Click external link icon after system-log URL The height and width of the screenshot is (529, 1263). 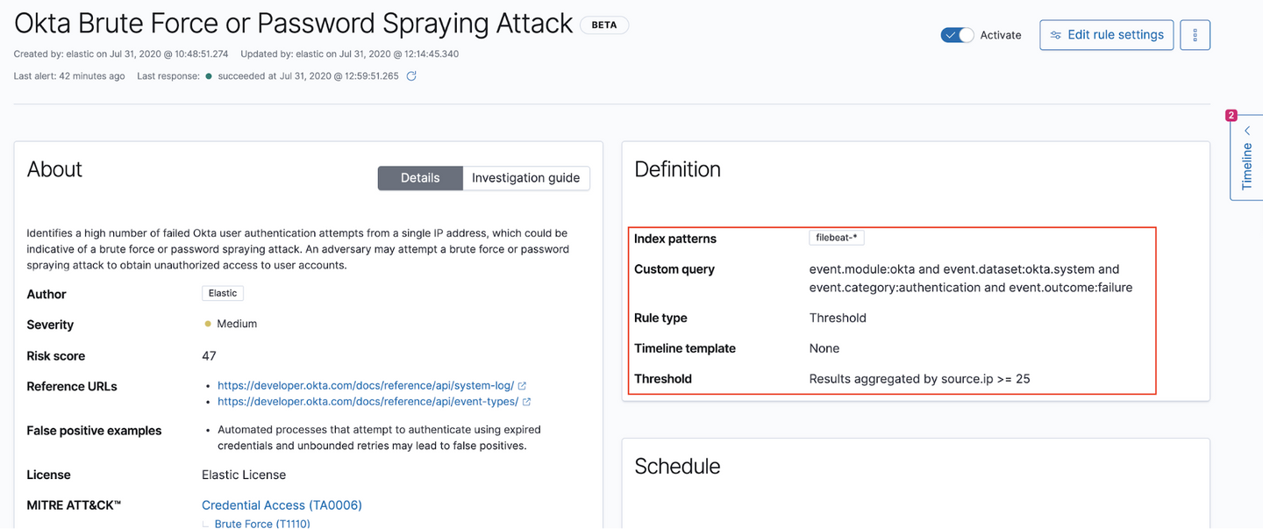[x=522, y=386]
